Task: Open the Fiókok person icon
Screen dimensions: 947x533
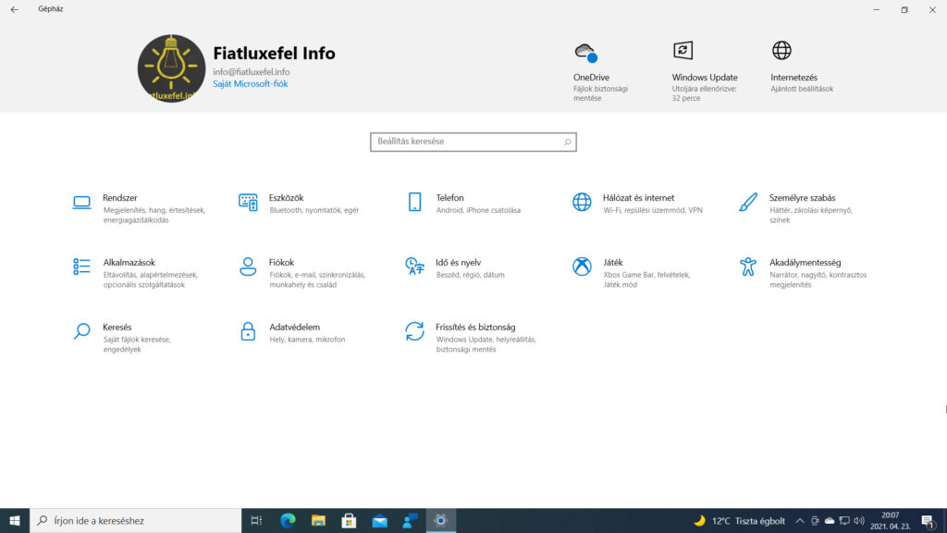Action: click(248, 266)
